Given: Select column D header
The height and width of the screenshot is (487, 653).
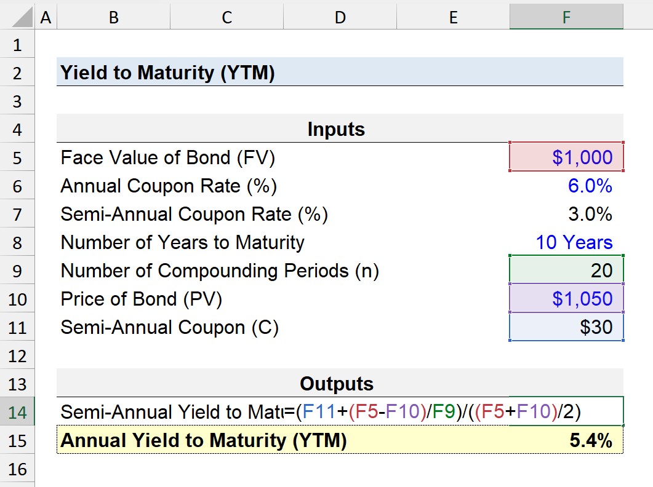Looking at the screenshot, I should (340, 17).
